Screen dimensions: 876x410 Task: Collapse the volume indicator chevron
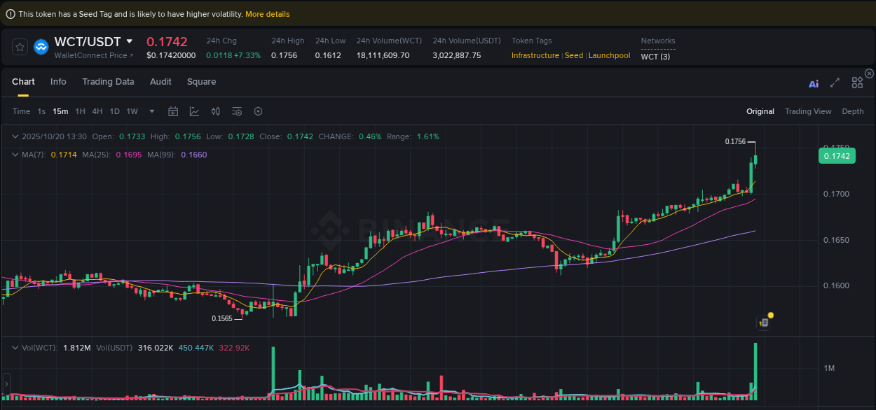[15, 346]
